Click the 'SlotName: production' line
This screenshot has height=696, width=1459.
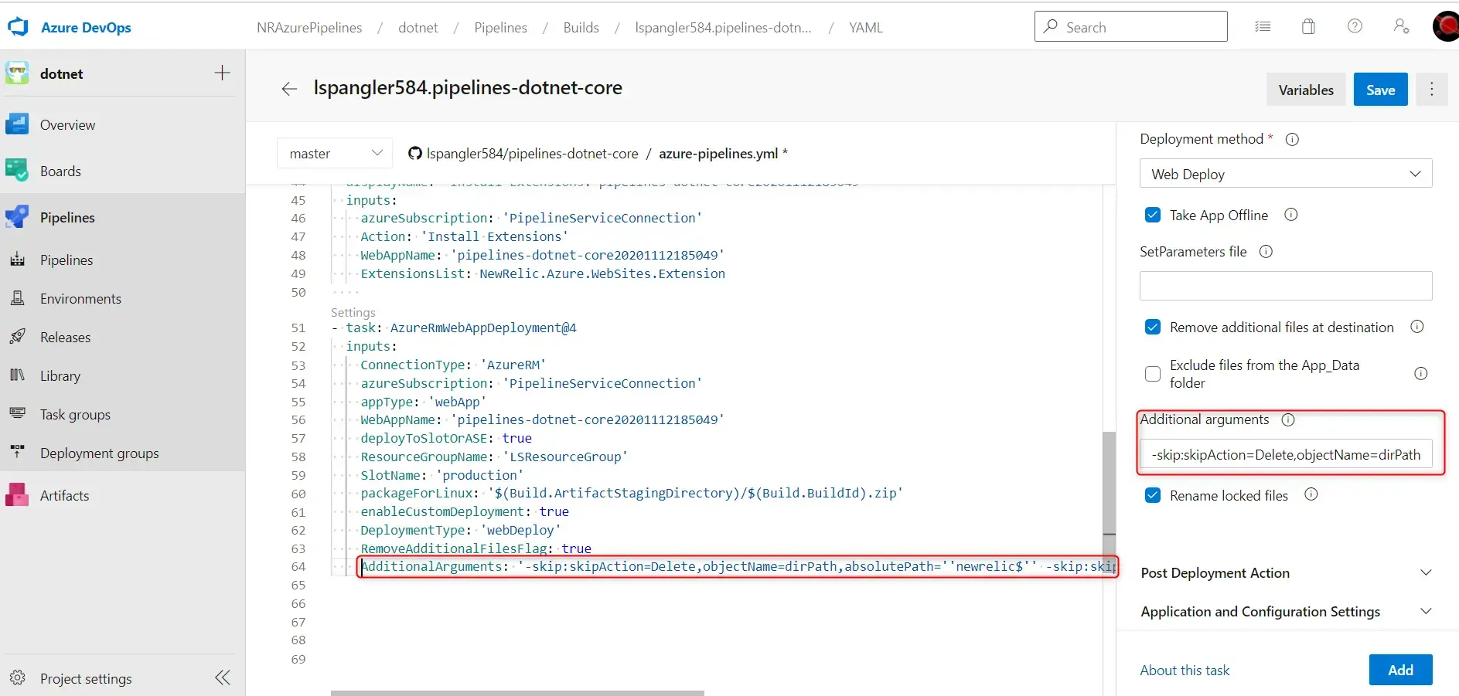click(442, 475)
